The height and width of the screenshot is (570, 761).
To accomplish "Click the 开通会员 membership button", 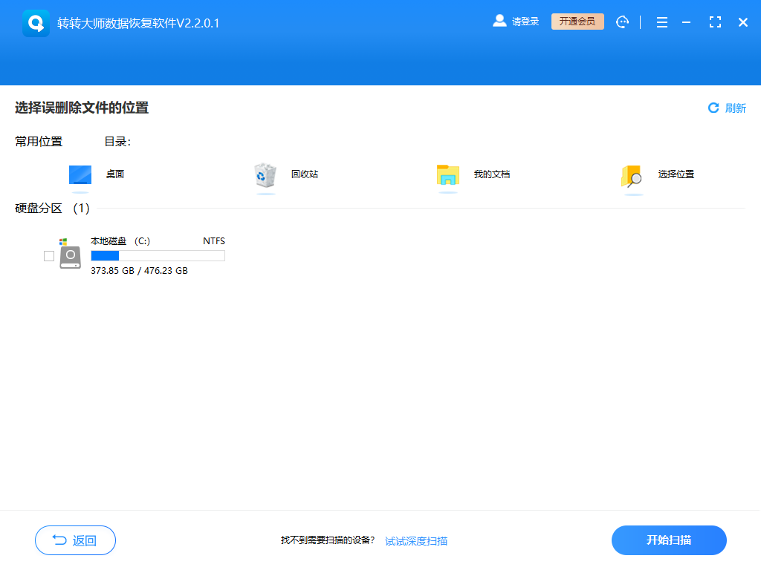I will click(x=577, y=22).
